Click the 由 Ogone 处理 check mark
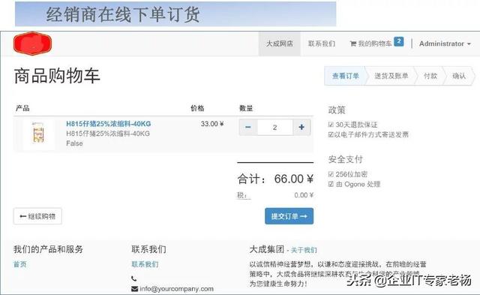The width and height of the screenshot is (480, 295). (331, 184)
